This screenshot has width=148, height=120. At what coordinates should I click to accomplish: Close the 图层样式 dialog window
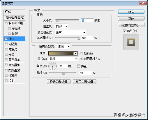point(143,3)
